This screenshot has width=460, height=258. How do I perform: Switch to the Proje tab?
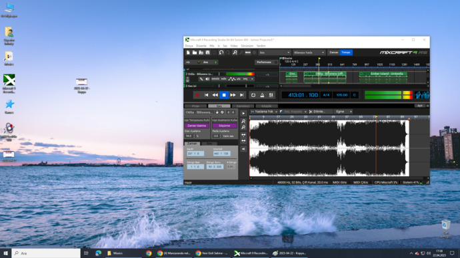195,106
